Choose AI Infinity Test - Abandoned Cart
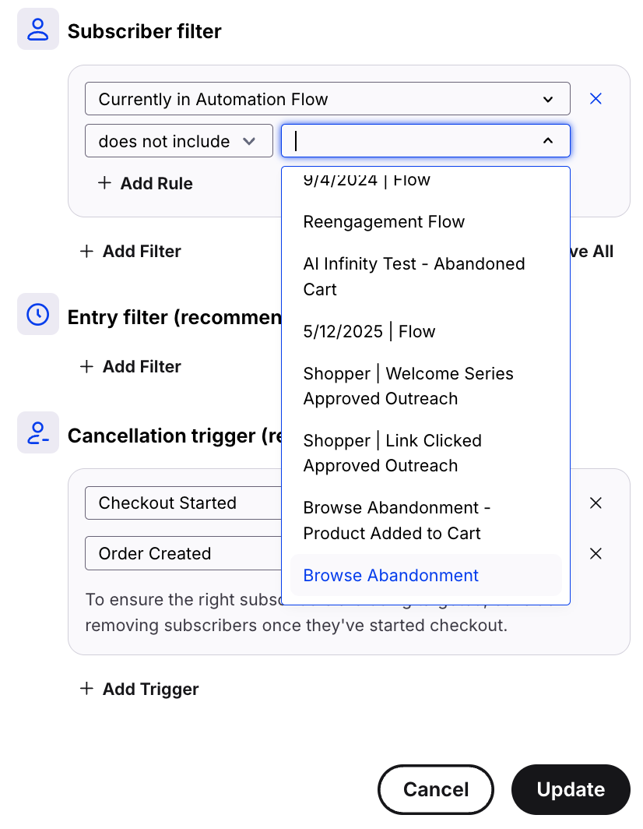The width and height of the screenshot is (643, 829). tap(413, 277)
